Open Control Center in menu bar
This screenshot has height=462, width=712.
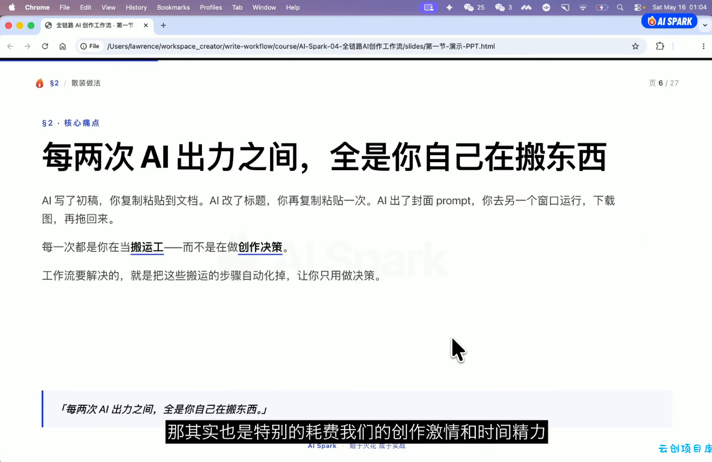(x=639, y=8)
